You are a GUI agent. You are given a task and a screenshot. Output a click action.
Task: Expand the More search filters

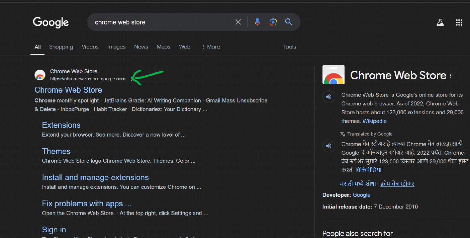point(211,47)
